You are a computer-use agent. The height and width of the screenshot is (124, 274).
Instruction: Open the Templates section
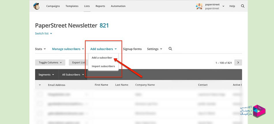tap(72, 6)
